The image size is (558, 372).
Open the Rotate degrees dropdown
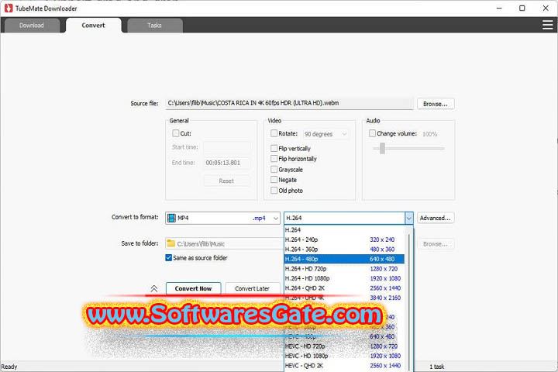click(x=325, y=134)
